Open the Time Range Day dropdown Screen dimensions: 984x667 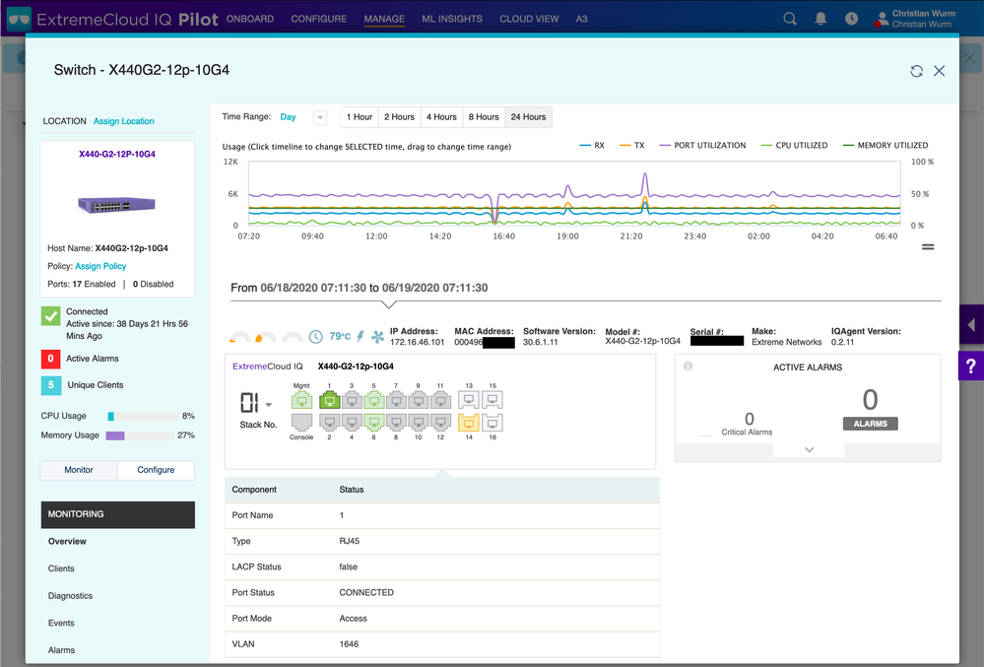point(320,117)
